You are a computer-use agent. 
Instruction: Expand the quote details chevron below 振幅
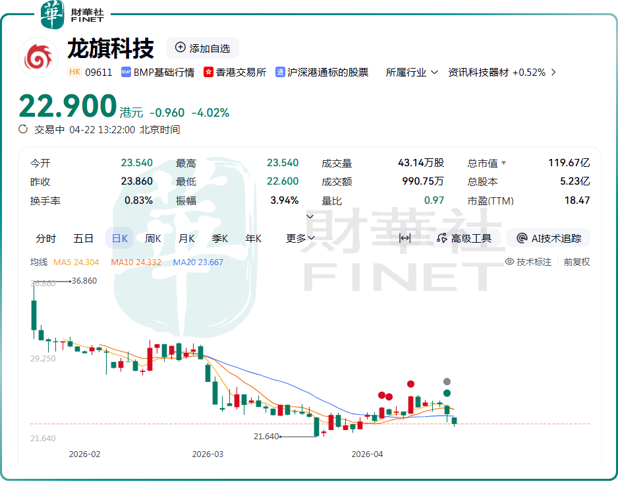point(310,216)
